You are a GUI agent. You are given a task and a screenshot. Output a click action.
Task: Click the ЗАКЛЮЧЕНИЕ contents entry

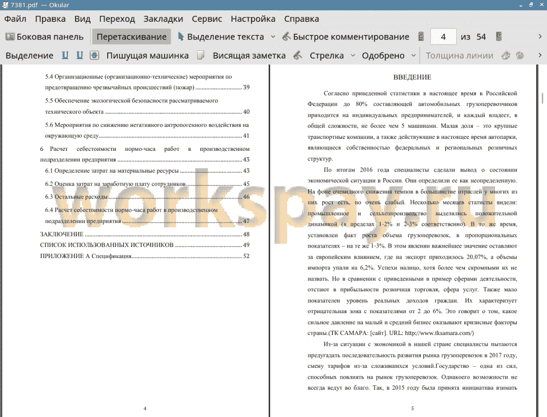click(x=145, y=234)
